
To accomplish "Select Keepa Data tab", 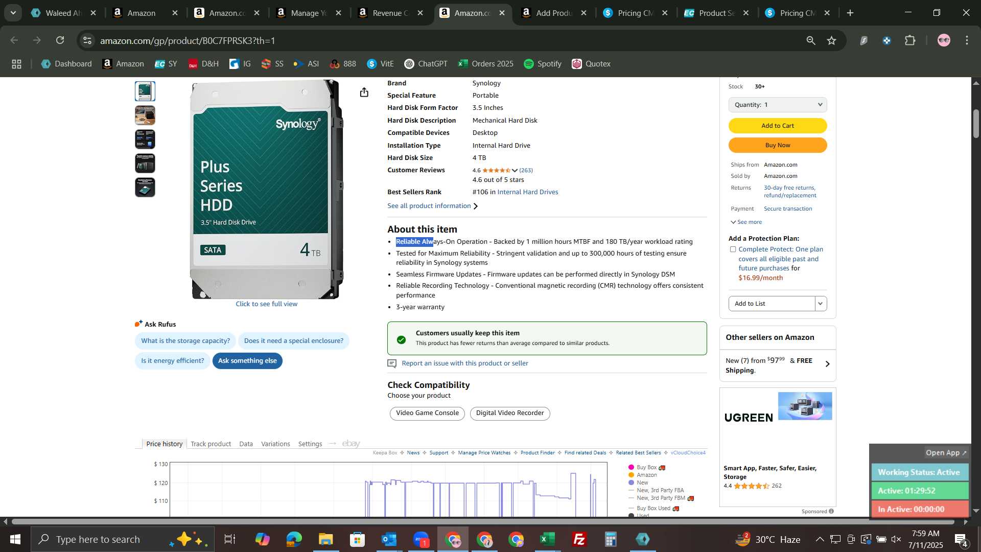I will (x=246, y=444).
